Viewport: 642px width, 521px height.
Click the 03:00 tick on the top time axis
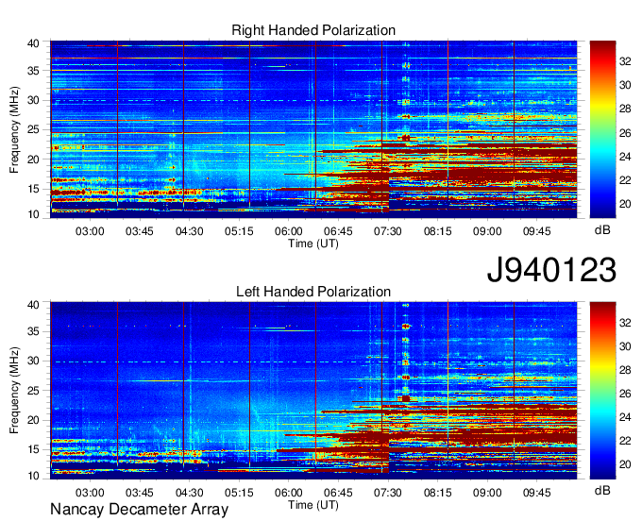[x=90, y=231]
